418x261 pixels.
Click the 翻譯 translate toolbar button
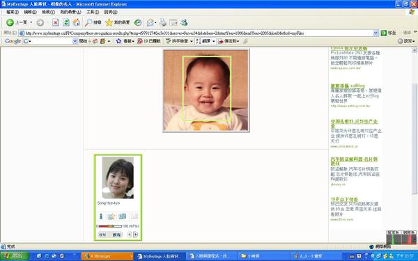coord(203,41)
